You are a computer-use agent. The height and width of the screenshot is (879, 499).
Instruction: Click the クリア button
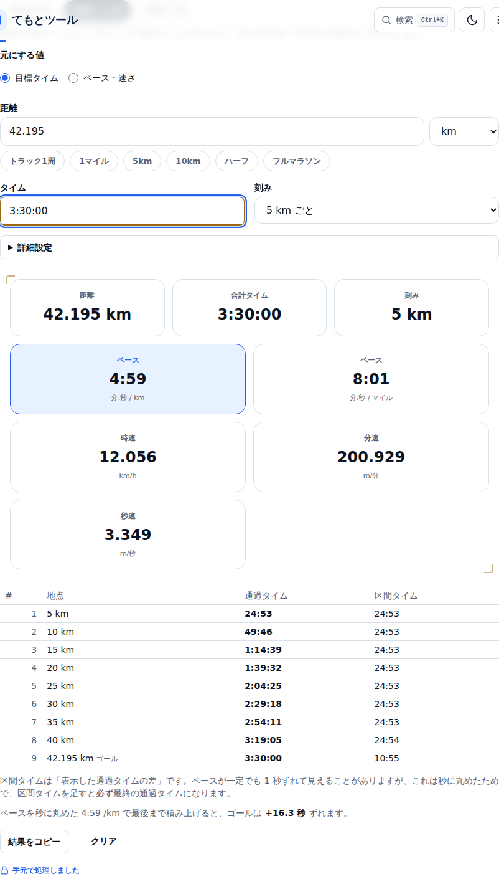click(104, 842)
